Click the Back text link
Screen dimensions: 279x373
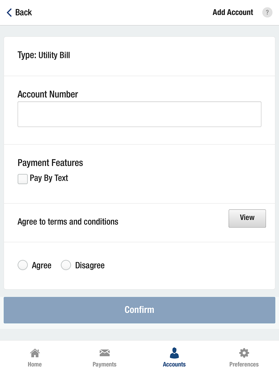coord(24,12)
